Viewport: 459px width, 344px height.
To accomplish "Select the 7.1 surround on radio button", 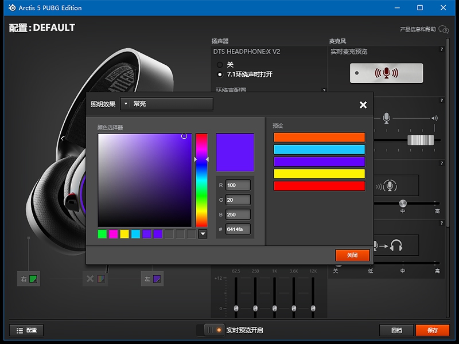I will click(x=220, y=75).
